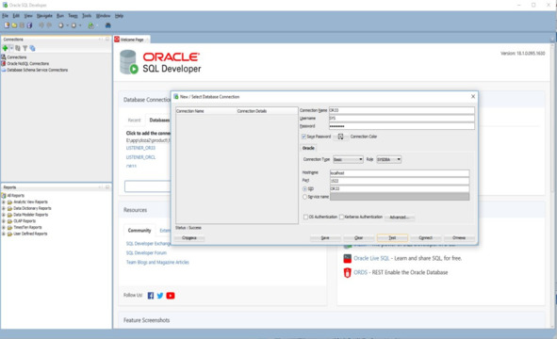
Task: Click the Save All toolbar icon
Action: coord(29,25)
